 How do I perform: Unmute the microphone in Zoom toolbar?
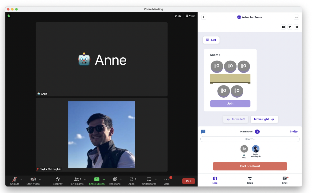coord(15,181)
